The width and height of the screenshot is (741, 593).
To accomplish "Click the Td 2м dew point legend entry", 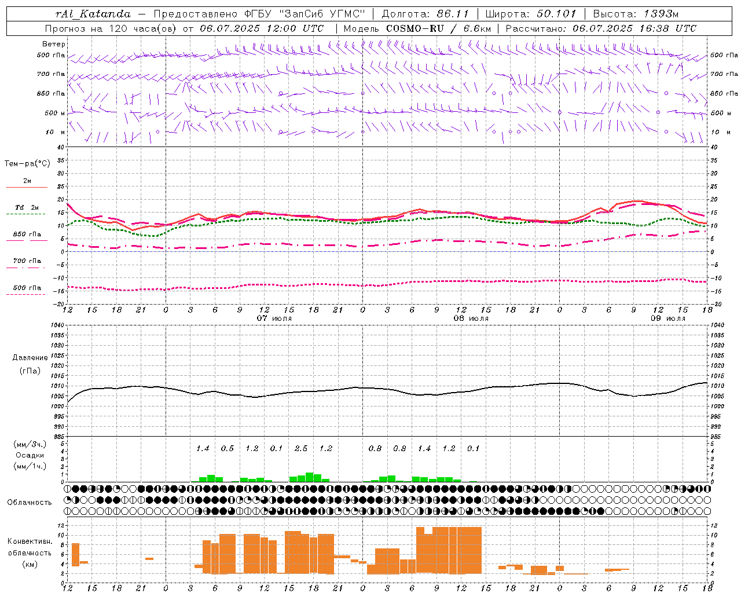I will pyautogui.click(x=27, y=207).
